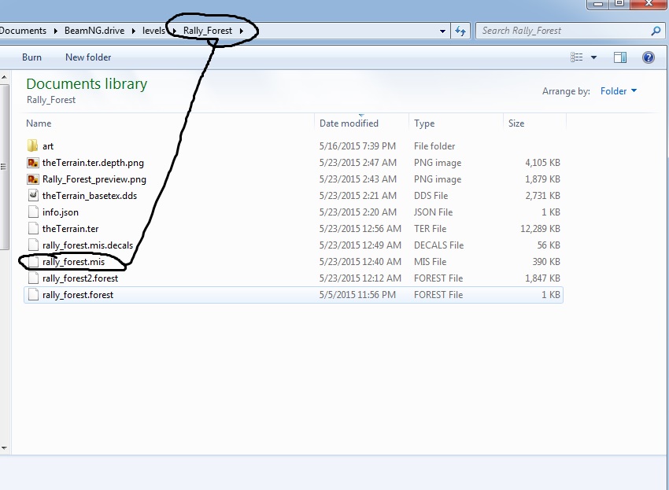The image size is (669, 490).
Task: Select the file name info.json
Action: [x=60, y=212]
